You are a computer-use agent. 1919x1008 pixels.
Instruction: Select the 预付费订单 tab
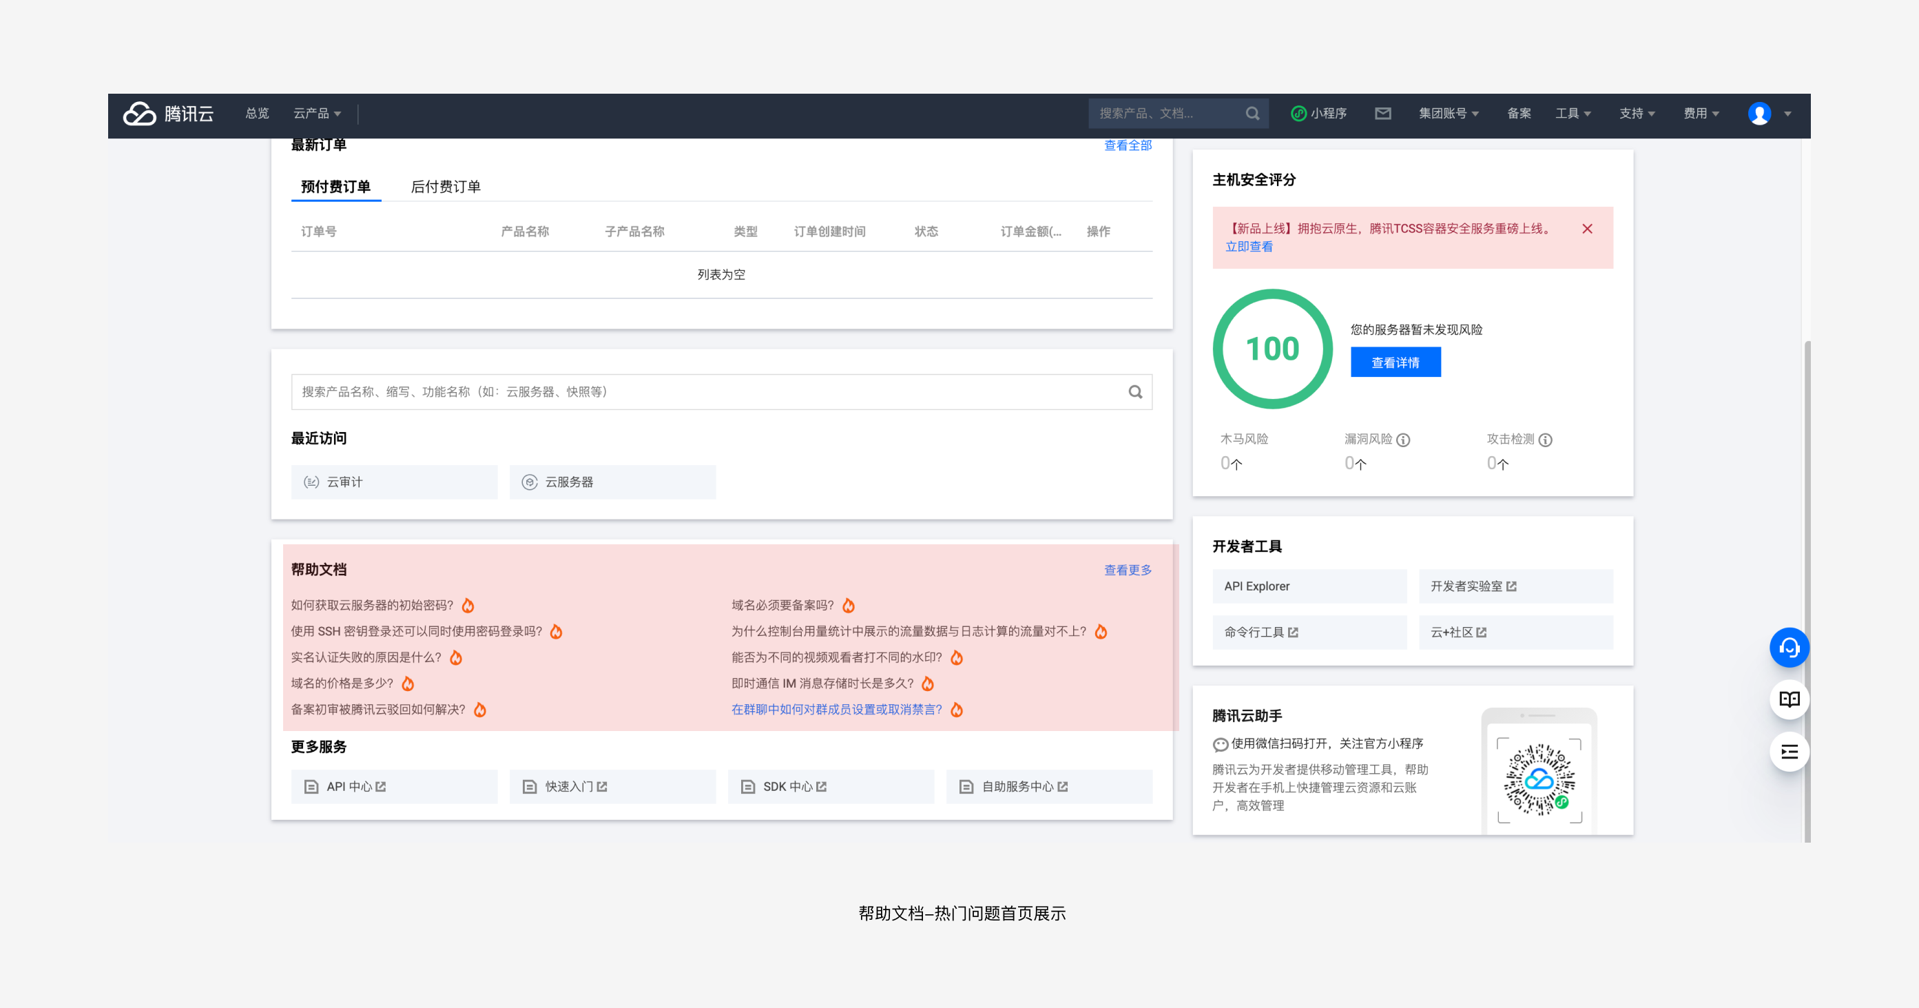335,187
